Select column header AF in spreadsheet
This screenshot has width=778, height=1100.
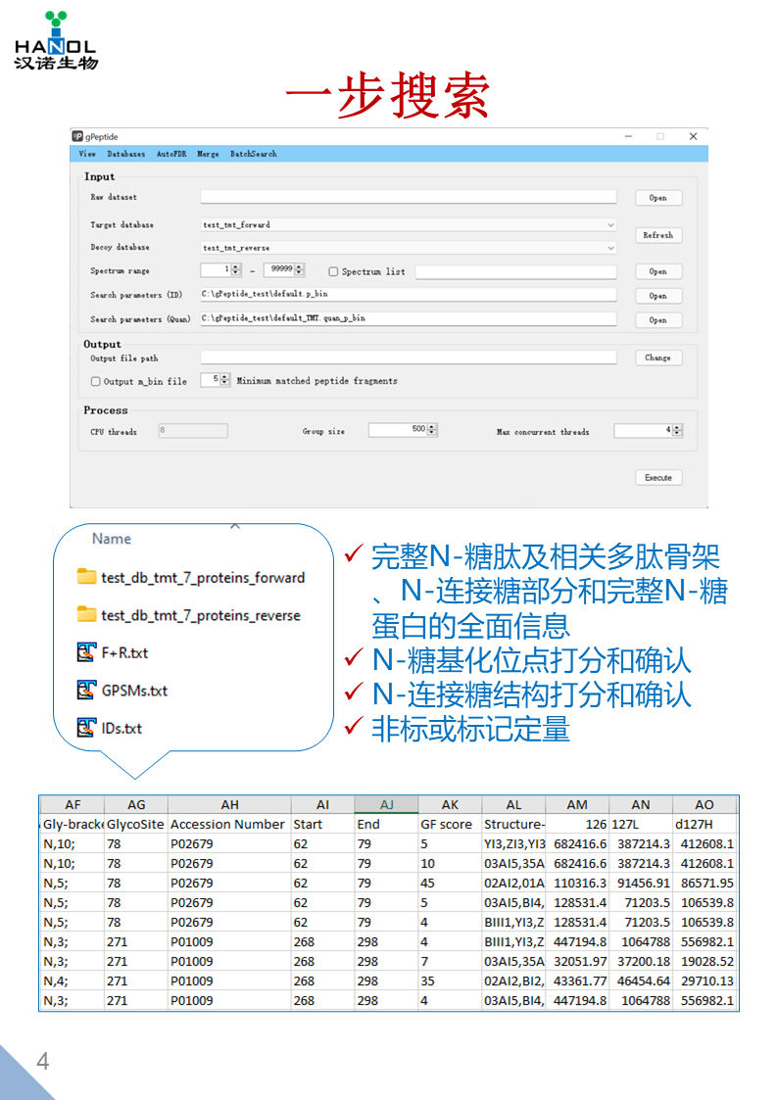[x=73, y=804]
